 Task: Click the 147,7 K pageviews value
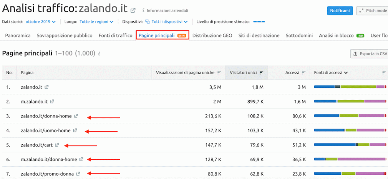click(213, 145)
